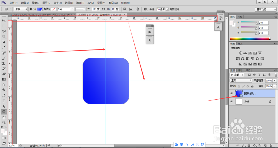Select the Magic Wand tool
Screen dimensions: 278x148
4,37
